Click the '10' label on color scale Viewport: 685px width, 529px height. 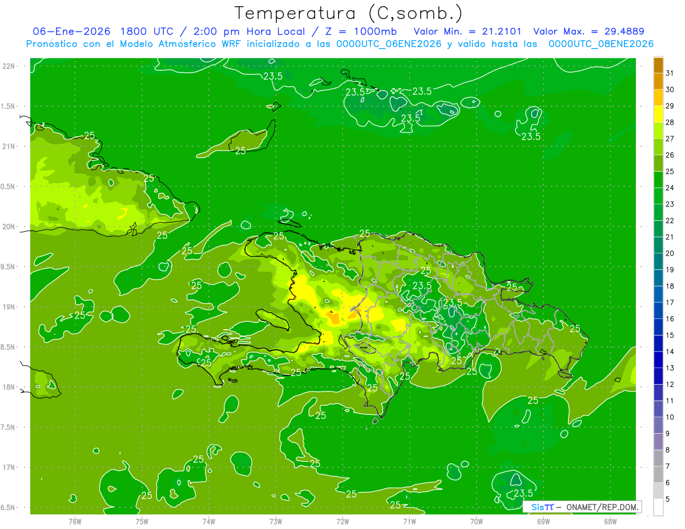coord(670,417)
